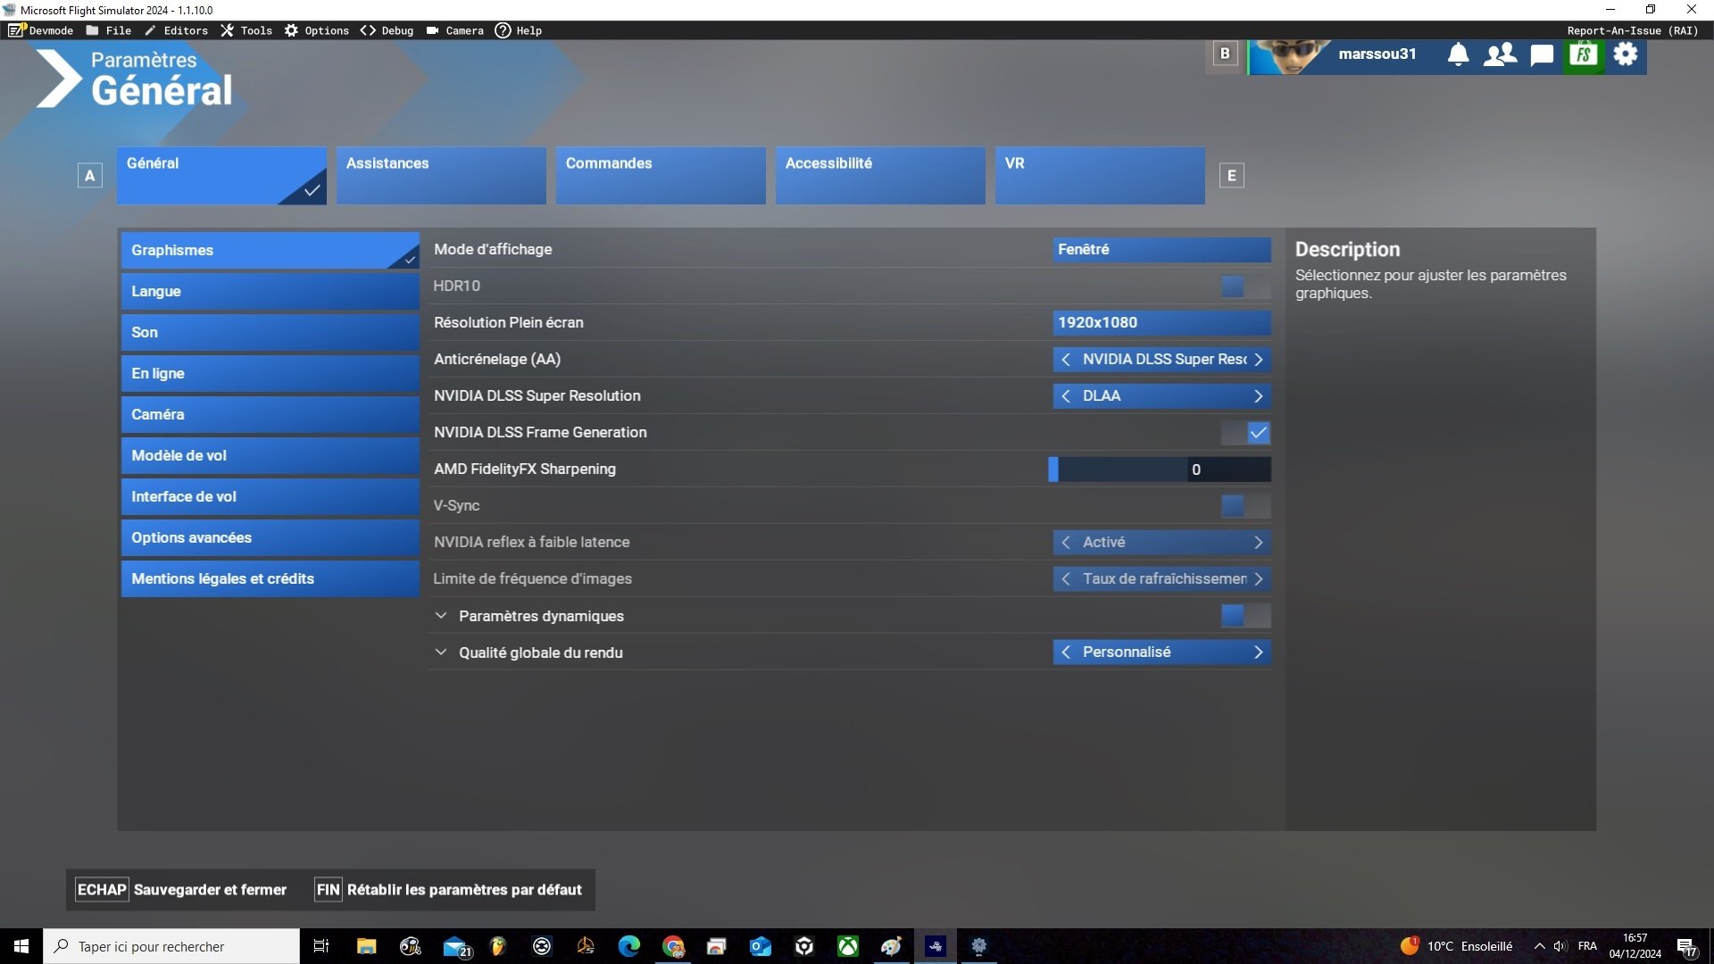Open the volume speaker tray icon
Viewport: 1714px width, 964px height.
tap(1560, 946)
